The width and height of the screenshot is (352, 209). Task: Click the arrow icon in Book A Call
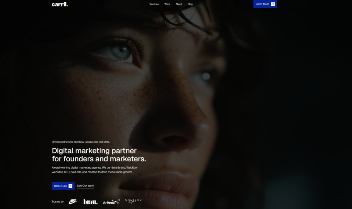coord(70,186)
